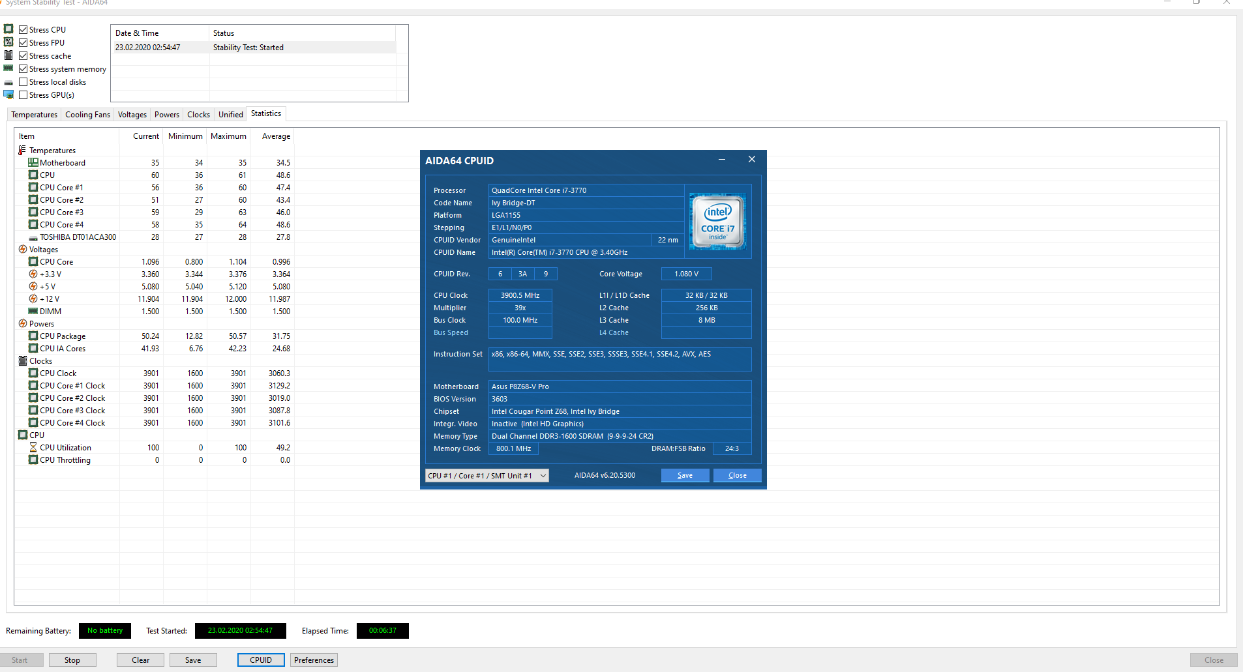The height and width of the screenshot is (672, 1243).
Task: Click the CPU Clock 3900.5 MHz value
Action: point(520,295)
